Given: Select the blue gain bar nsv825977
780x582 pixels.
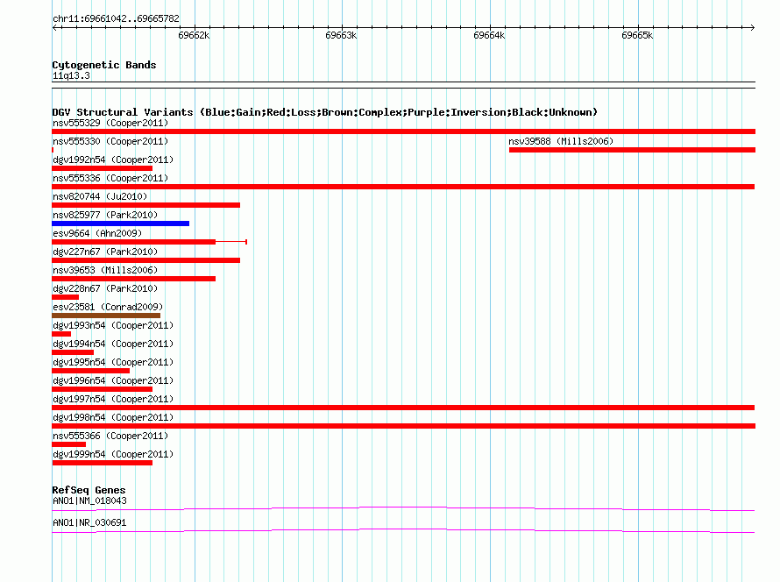Looking at the screenshot, I should (x=120, y=224).
